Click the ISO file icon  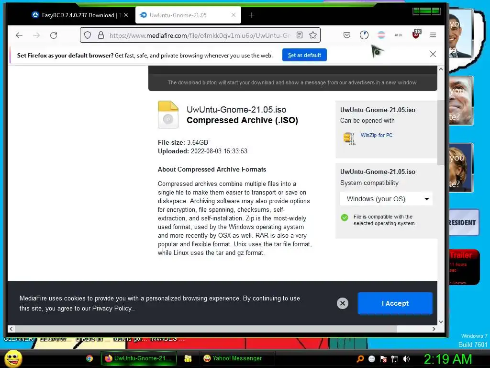pos(168,115)
